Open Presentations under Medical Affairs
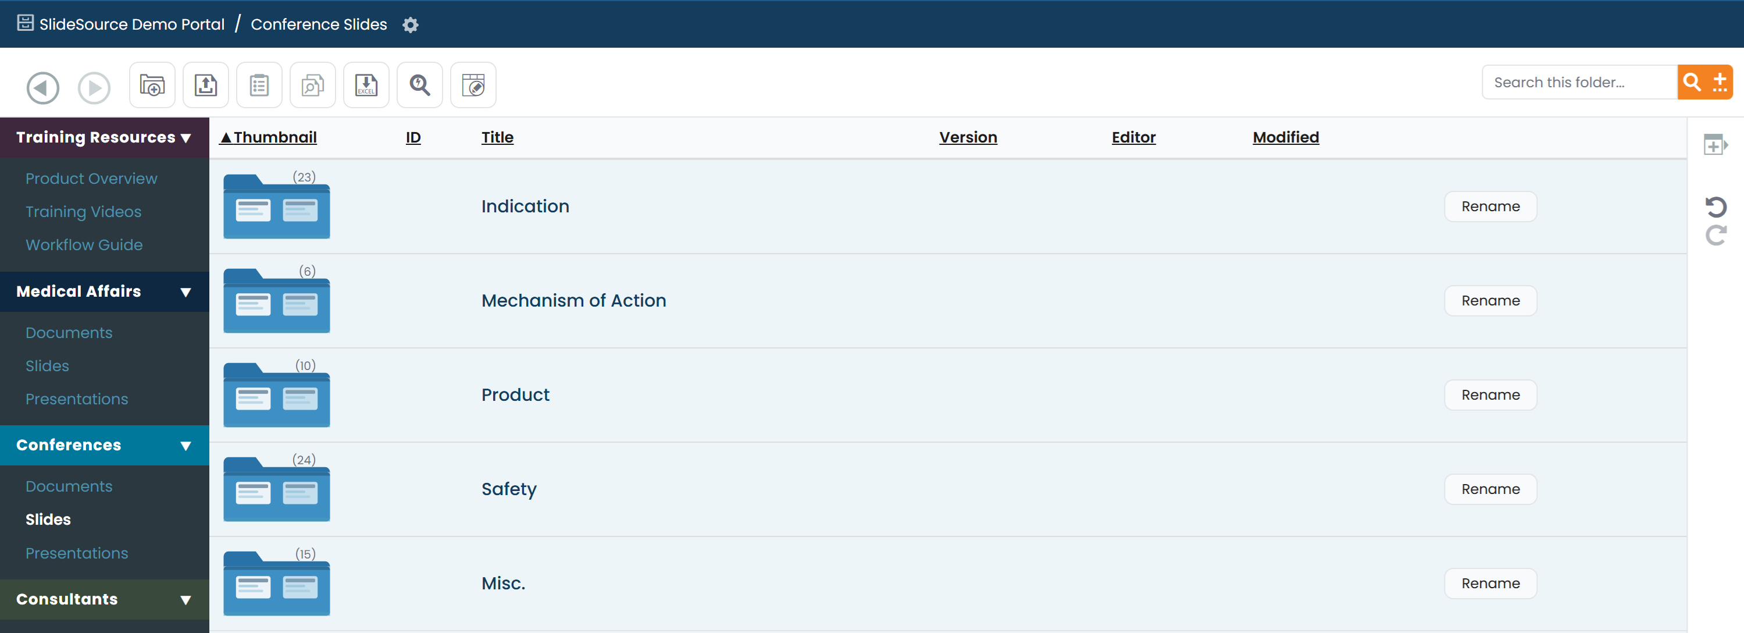The height and width of the screenshot is (633, 1744). 77,400
